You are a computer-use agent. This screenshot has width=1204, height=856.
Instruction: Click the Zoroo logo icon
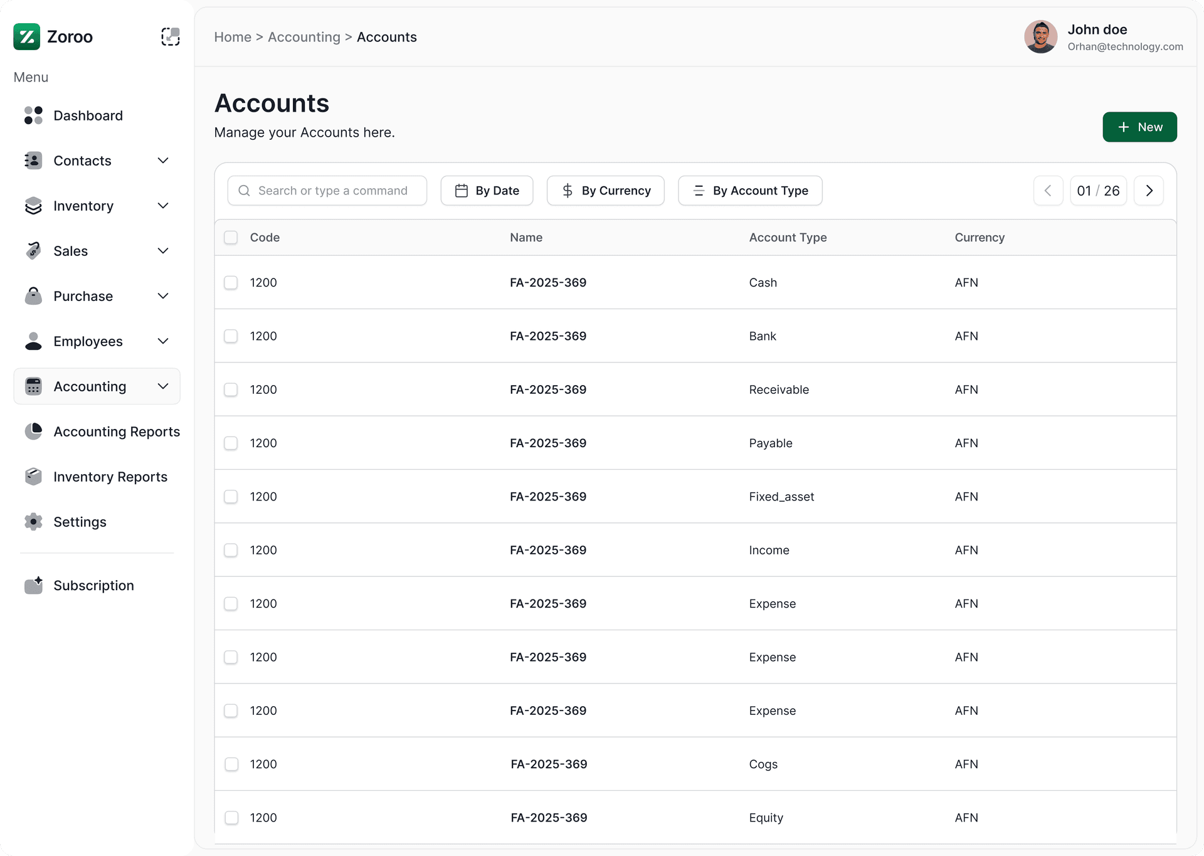(26, 37)
